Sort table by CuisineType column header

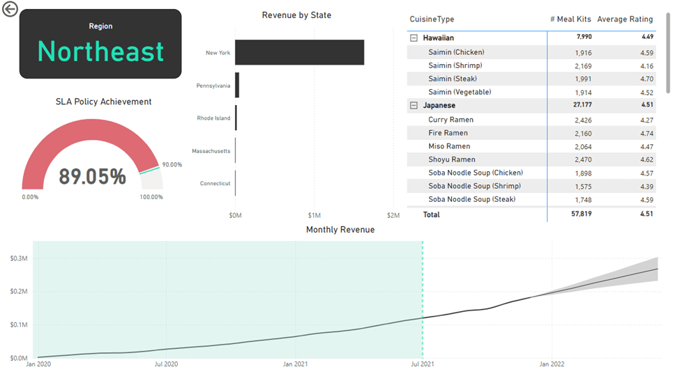click(x=432, y=19)
